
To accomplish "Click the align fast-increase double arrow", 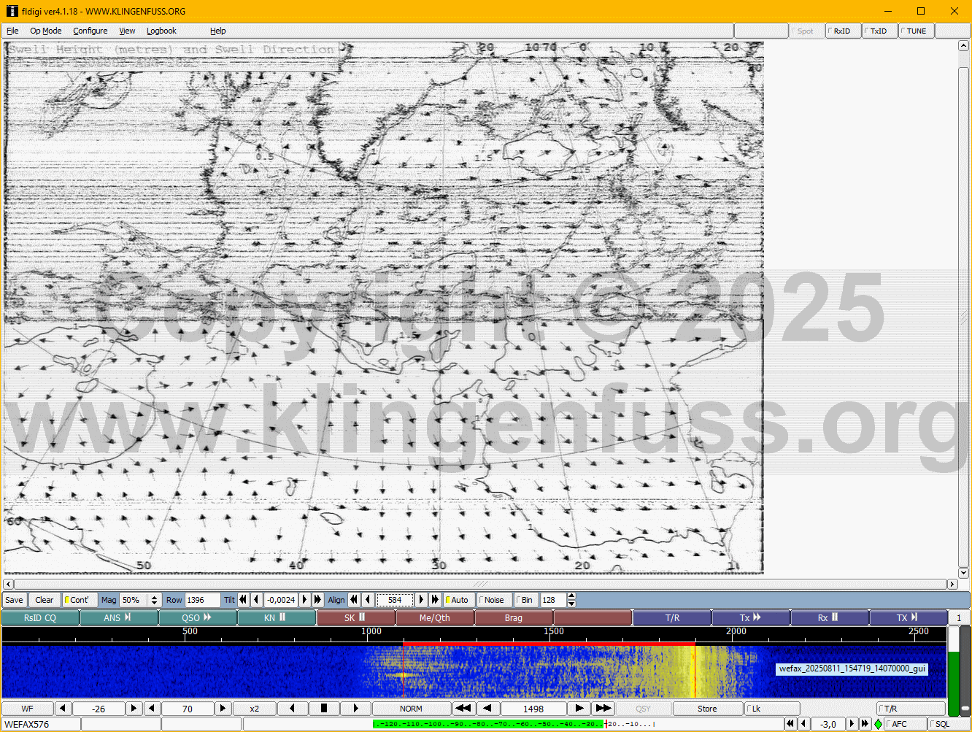I will [x=435, y=600].
